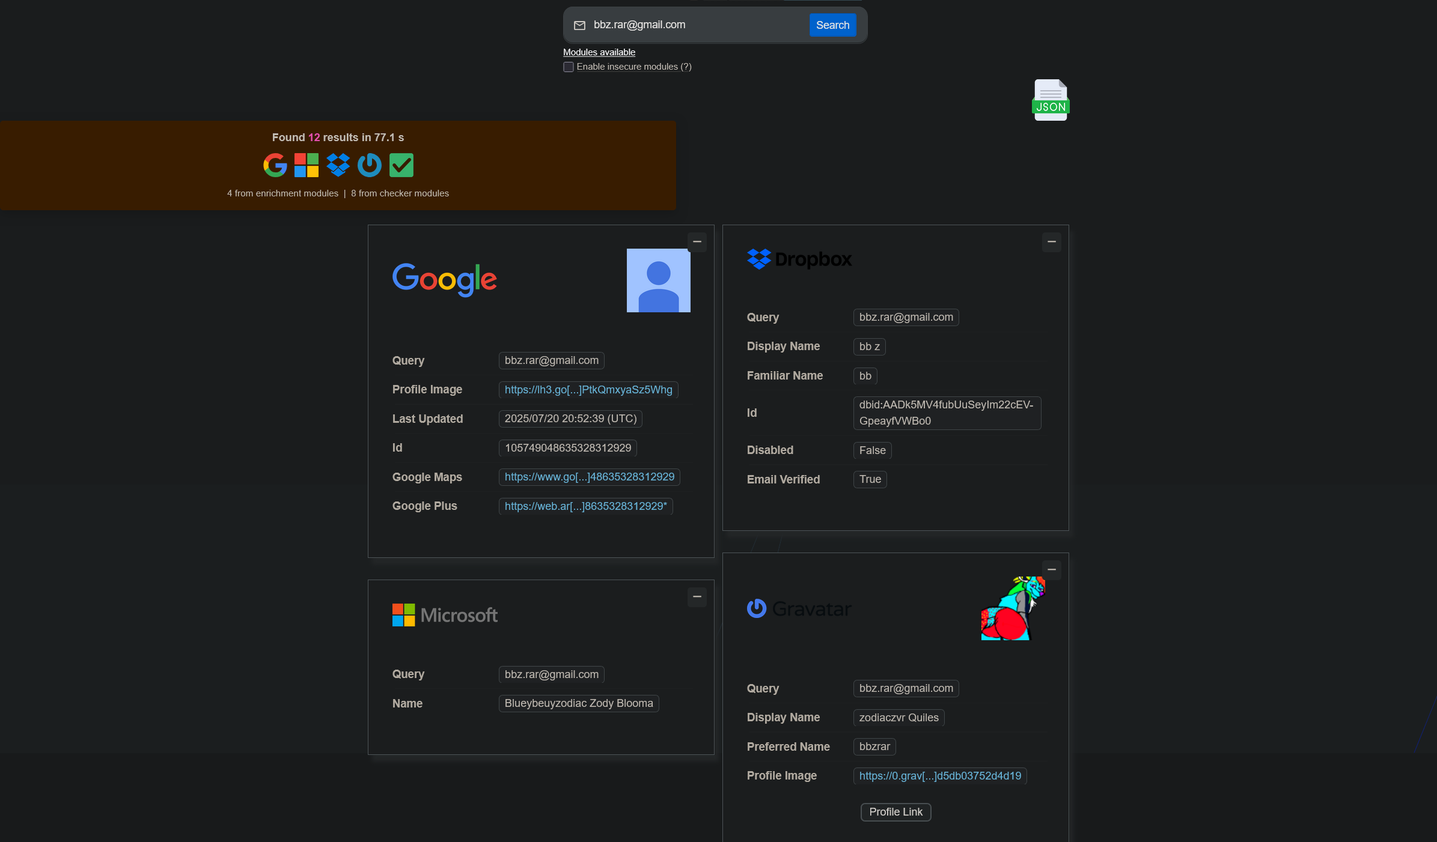This screenshot has height=842, width=1437.
Task: Click the Last Updated value 2025/07/20
Action: [x=570, y=419]
